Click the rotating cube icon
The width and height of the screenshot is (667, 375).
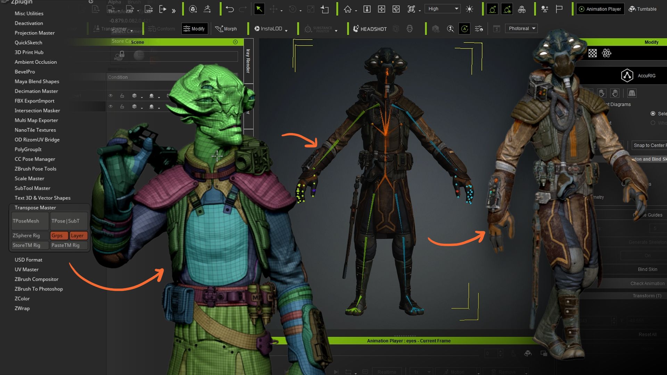coord(193,9)
